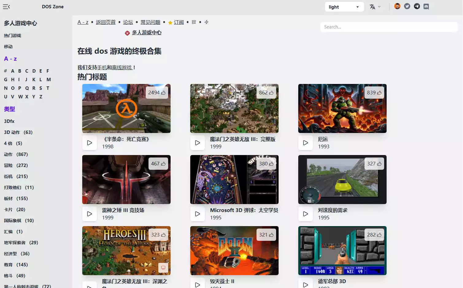The image size is (463, 288).
Task: Select the 街机 (215) genre
Action: click(x=16, y=176)
